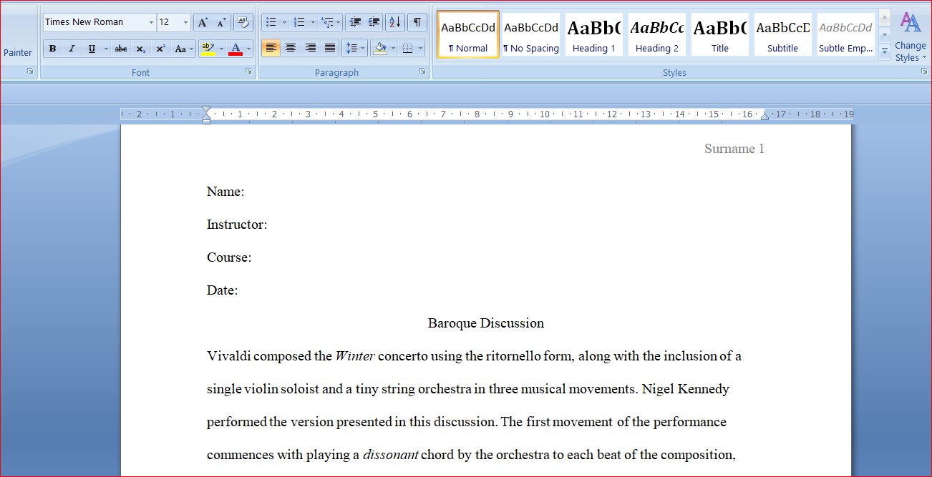Screen dimensions: 932x477
Task: Toggle show paragraph marks pilcrow
Action: pos(417,22)
